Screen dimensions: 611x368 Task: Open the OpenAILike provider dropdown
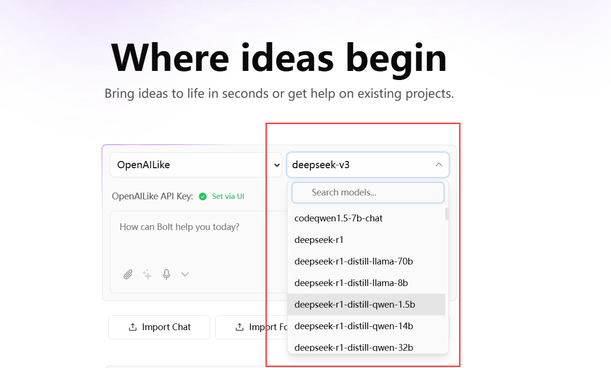click(x=196, y=165)
